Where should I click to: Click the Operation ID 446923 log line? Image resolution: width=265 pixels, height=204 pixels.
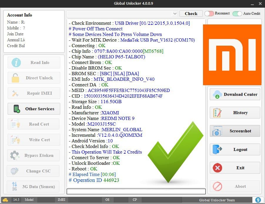coord(94,180)
